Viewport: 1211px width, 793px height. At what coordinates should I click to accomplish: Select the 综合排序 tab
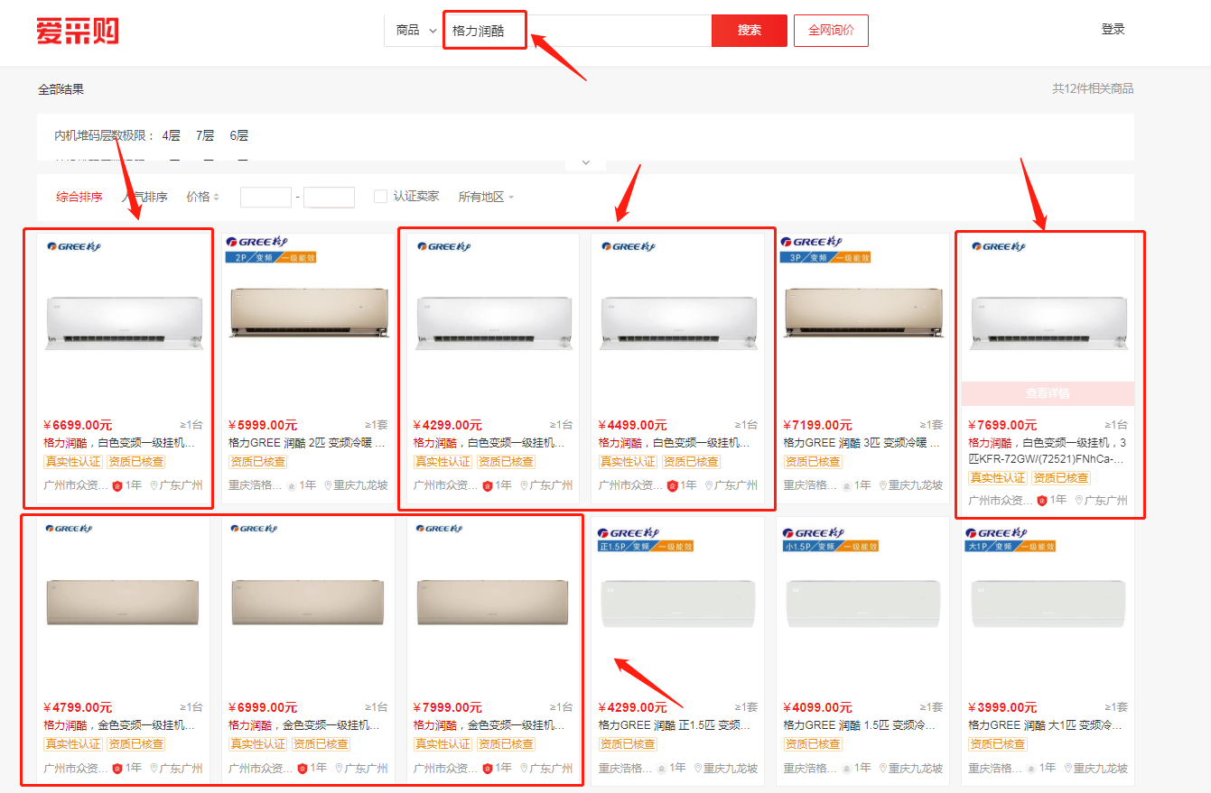click(78, 196)
